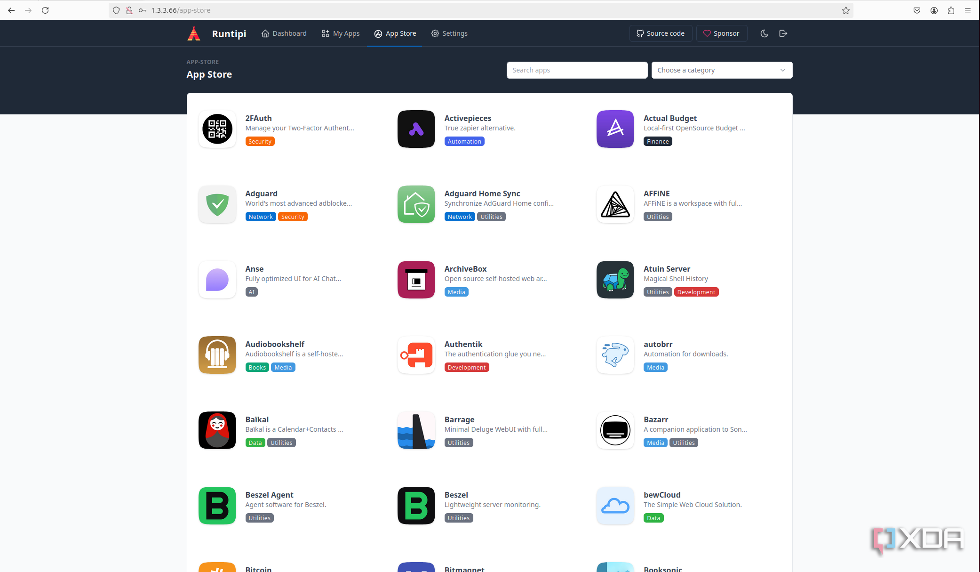Open the Audiobookshelf headphones icon
The height and width of the screenshot is (572, 980).
tap(217, 355)
